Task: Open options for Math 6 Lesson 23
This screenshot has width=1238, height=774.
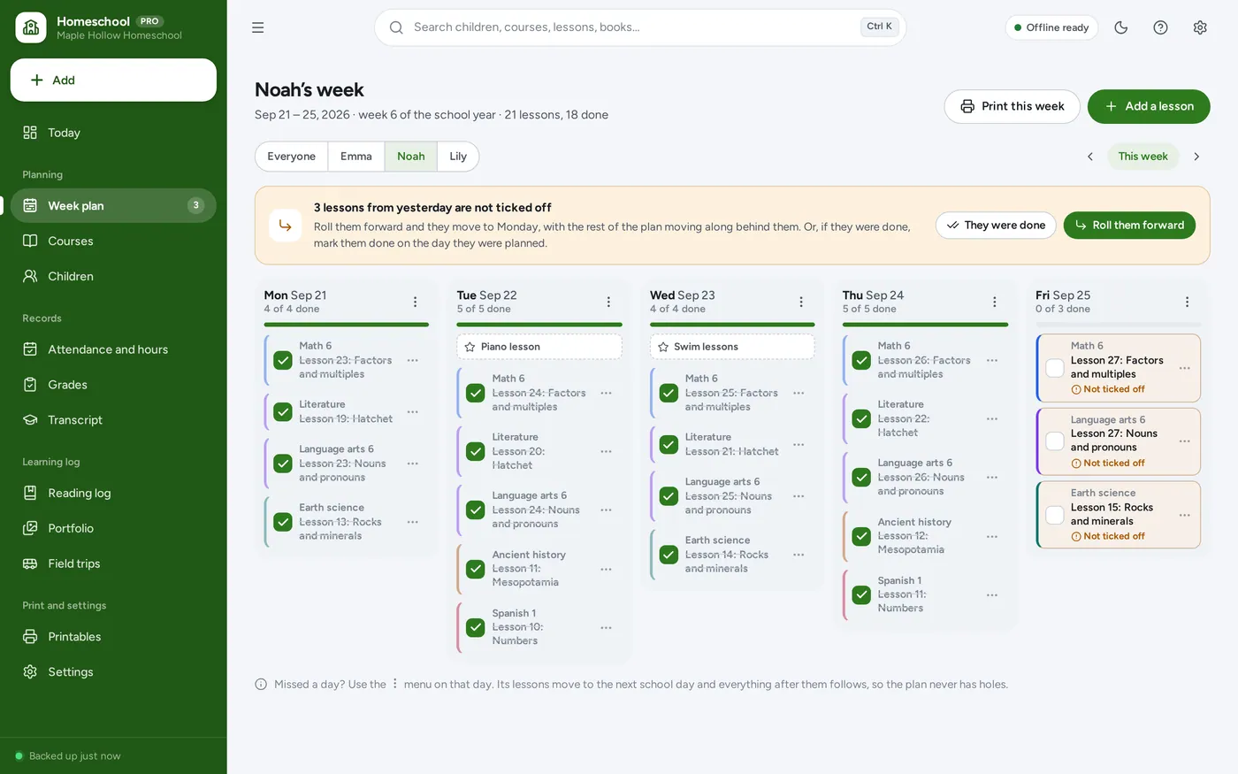Action: coord(412,360)
